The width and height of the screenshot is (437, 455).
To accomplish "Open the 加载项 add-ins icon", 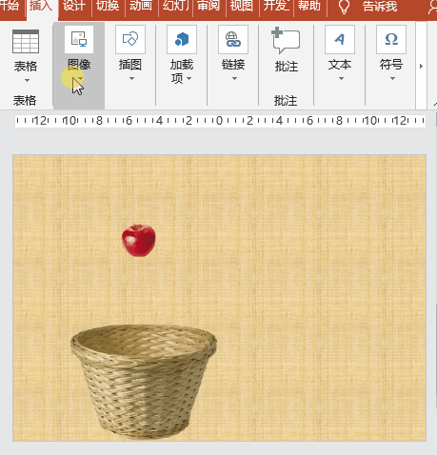I will [x=182, y=39].
